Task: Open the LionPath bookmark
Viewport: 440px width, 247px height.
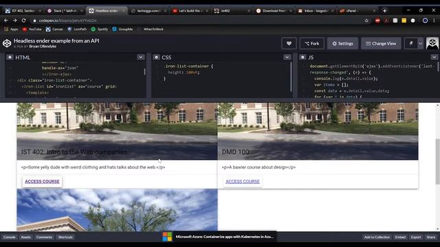Action: pyautogui.click(x=77, y=29)
